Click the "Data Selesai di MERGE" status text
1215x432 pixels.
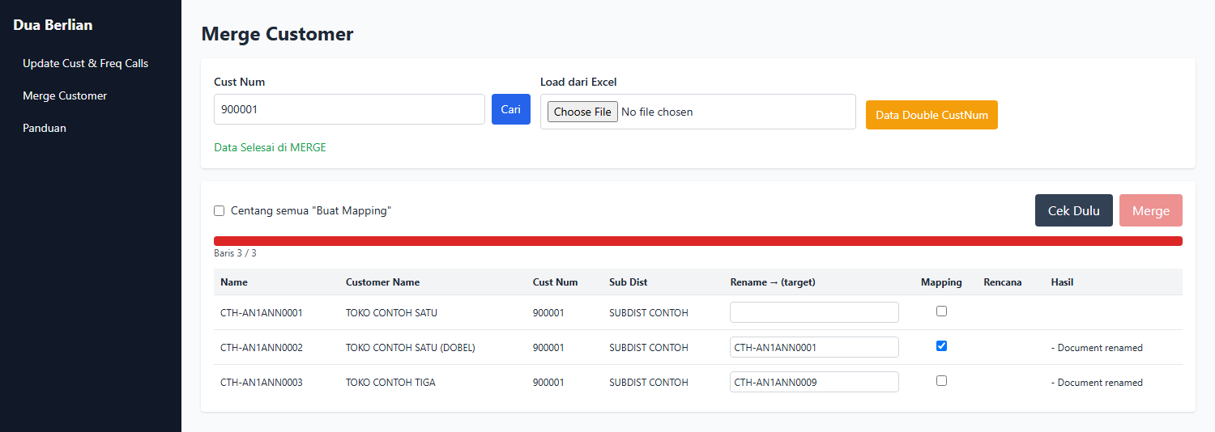pos(270,147)
